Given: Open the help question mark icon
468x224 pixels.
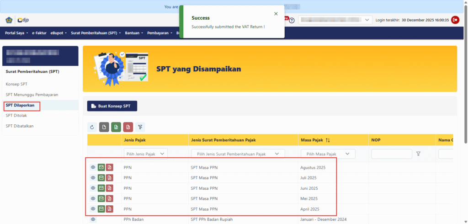Looking at the screenshot, I should (292, 21).
